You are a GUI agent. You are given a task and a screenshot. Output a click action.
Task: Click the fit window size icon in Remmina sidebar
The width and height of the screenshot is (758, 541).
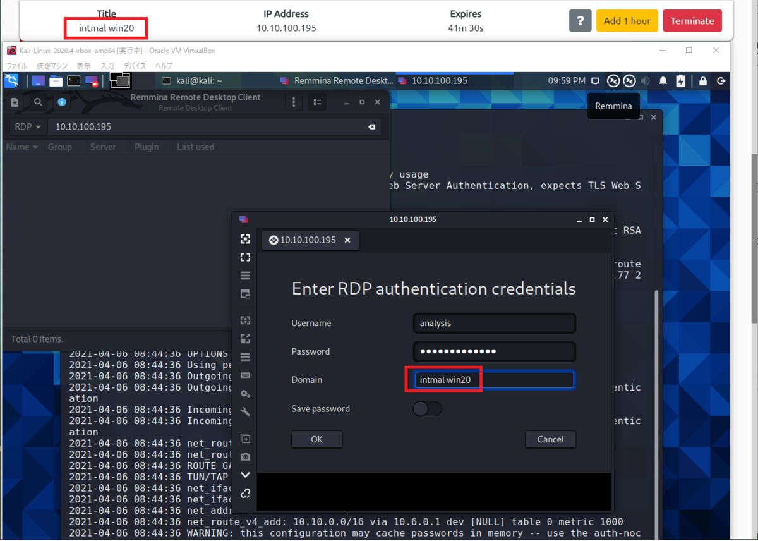coord(246,239)
